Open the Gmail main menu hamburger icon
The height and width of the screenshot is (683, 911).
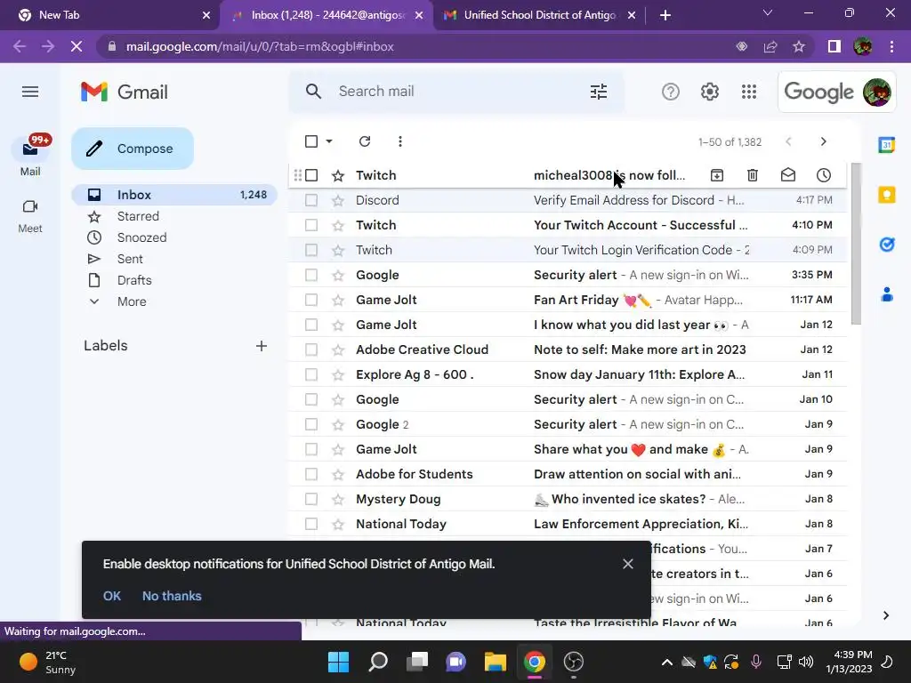pyautogui.click(x=30, y=92)
